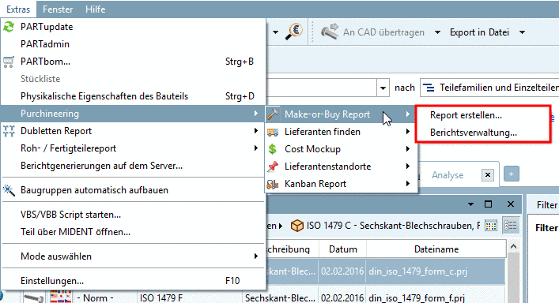Open Make-or-Buy Report submenu
Screen dimensions: 559x303
(340, 114)
